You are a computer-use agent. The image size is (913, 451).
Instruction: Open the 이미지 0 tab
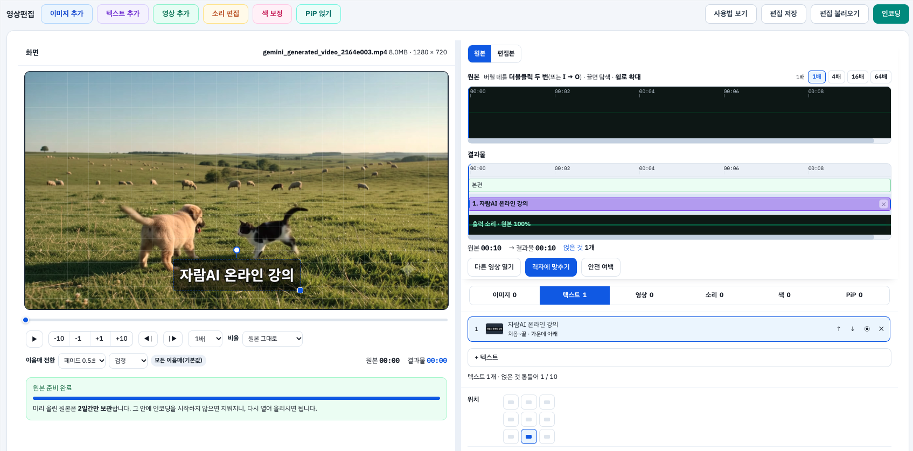(x=505, y=295)
